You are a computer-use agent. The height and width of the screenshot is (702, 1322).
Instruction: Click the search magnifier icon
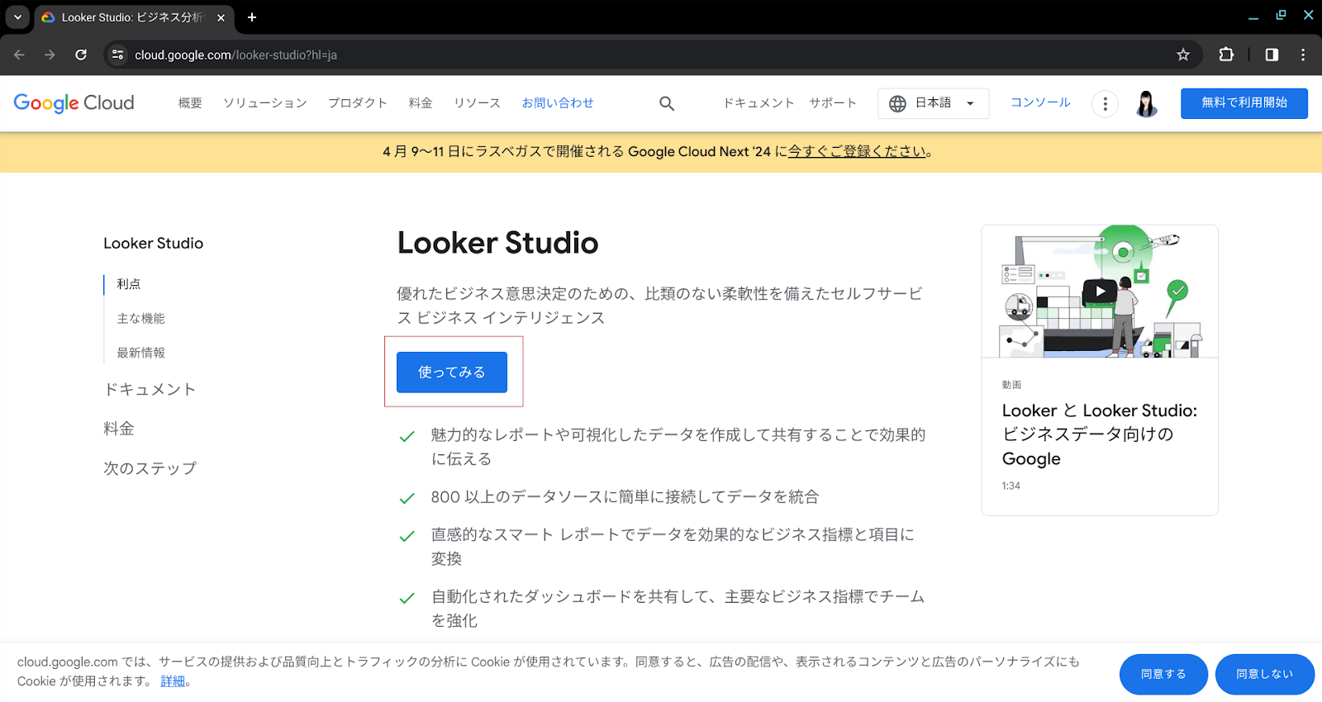[667, 103]
